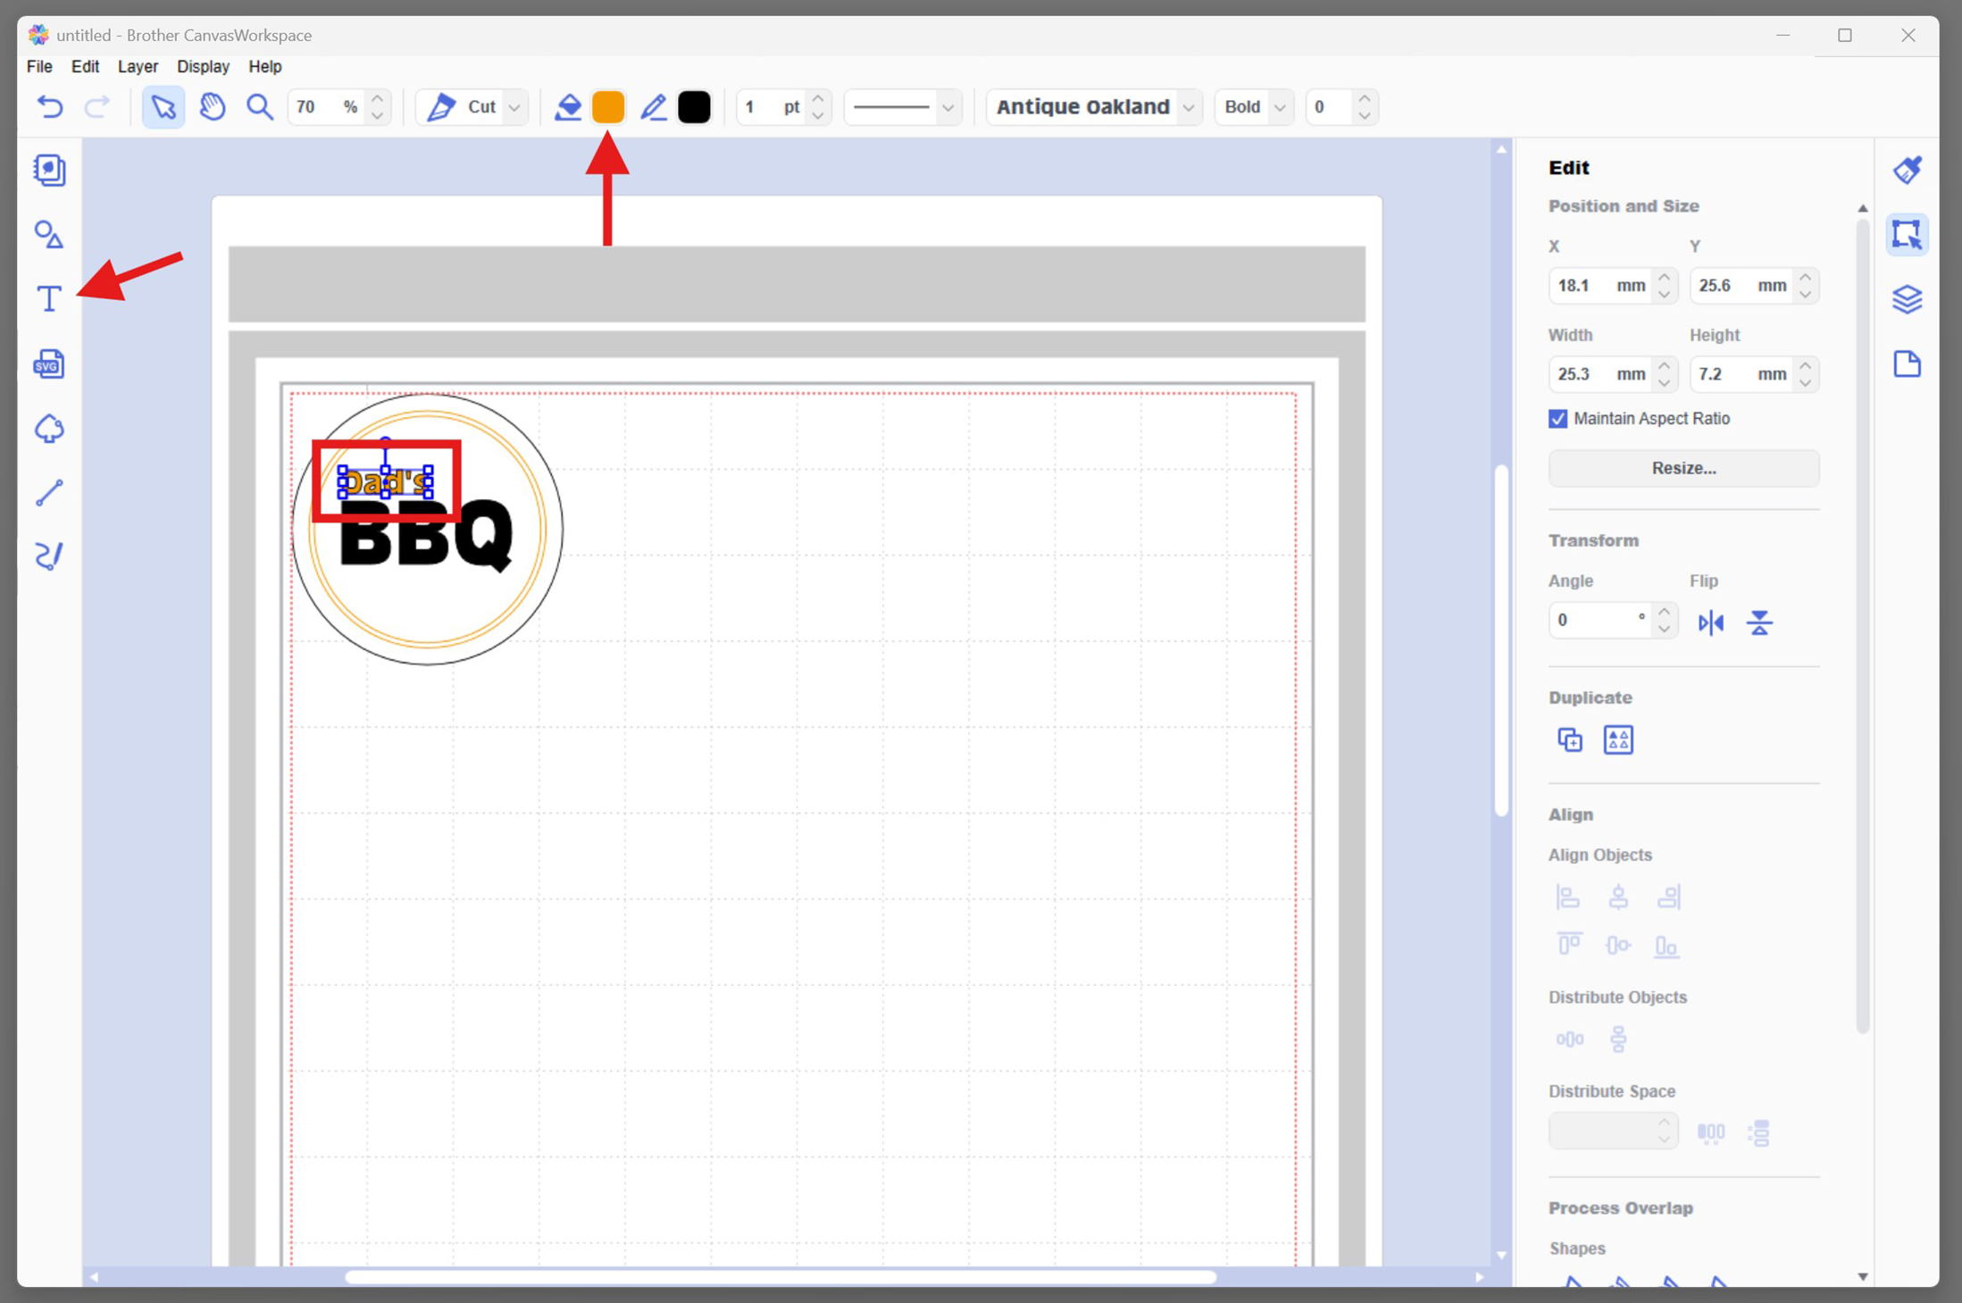Click the black line color swatch
The image size is (1962, 1303).
point(694,107)
